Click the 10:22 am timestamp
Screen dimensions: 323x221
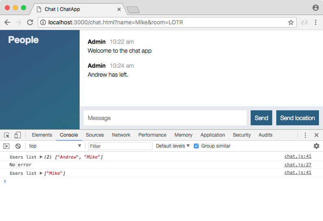[x=122, y=42]
